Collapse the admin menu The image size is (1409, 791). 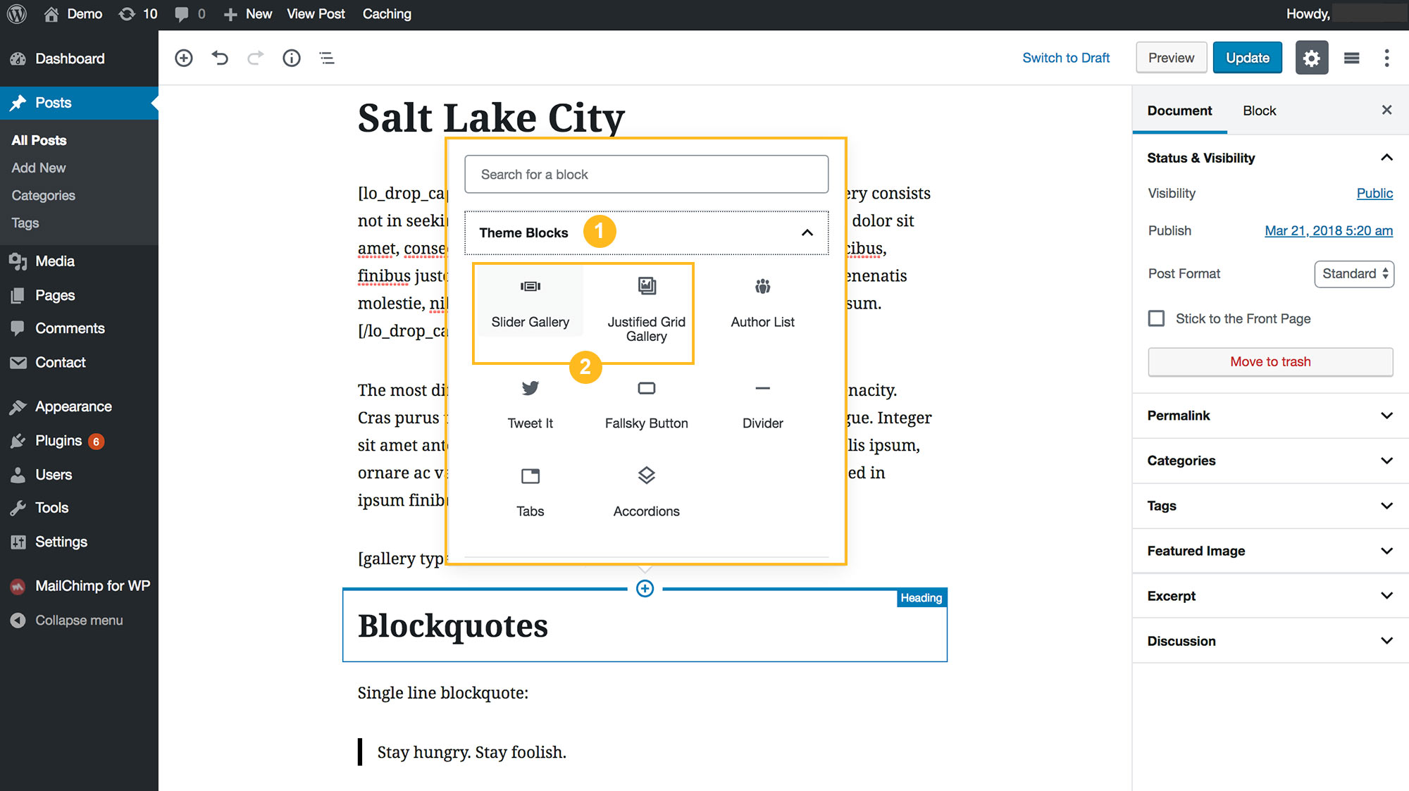click(79, 621)
